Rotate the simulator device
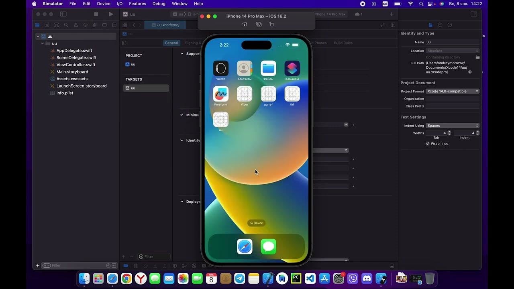This screenshot has height=289, width=514. (x=271, y=24)
